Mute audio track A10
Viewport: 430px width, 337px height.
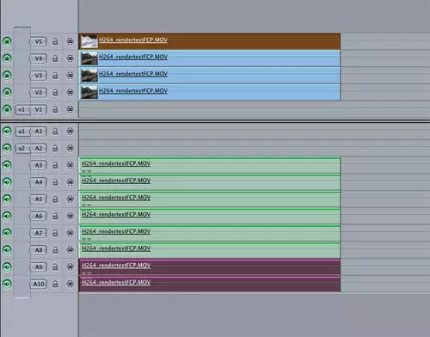click(7, 284)
